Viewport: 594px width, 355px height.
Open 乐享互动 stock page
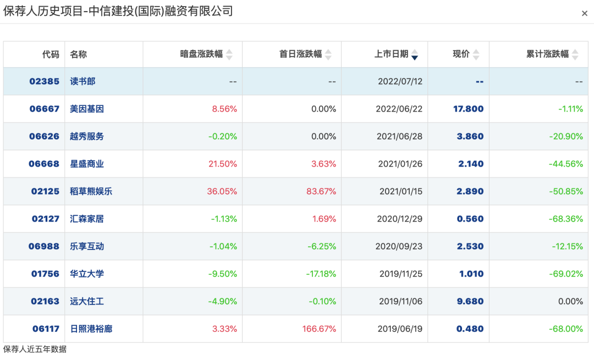coord(87,246)
